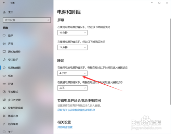This screenshot has height=134, width=171.
Task: Click the 电源和睡眠 page heading
Action: (x=69, y=12)
